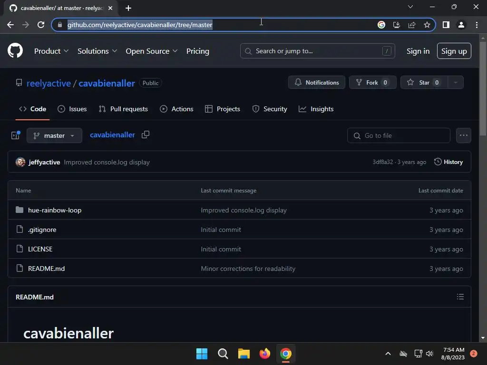Show hidden tray icons chevron
487x365 pixels.
388,354
